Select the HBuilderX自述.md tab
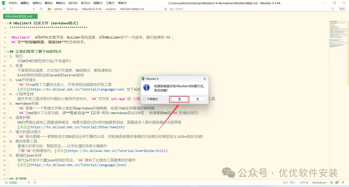 click(20, 16)
